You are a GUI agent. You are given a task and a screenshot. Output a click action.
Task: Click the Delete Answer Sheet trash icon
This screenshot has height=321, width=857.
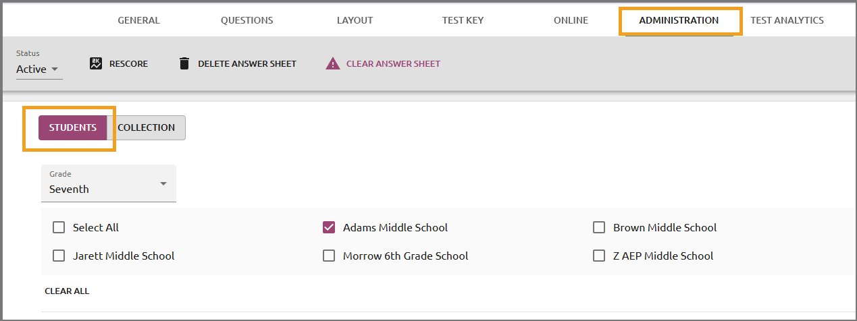(184, 63)
